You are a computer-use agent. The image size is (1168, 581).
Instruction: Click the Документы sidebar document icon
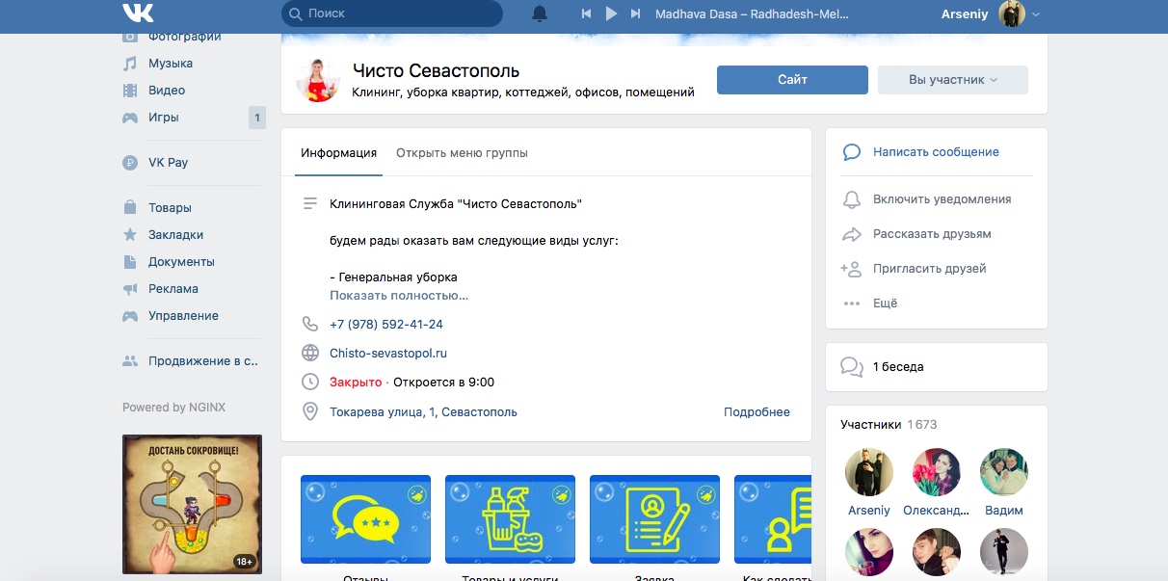130,262
